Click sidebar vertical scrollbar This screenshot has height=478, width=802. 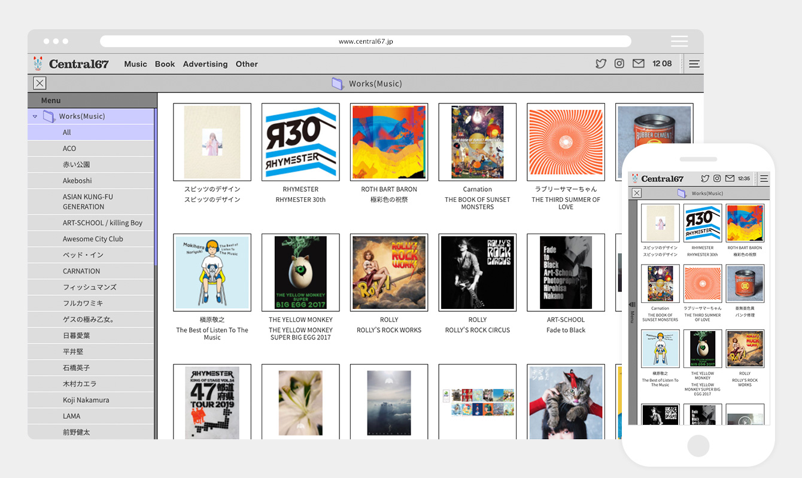(156, 186)
